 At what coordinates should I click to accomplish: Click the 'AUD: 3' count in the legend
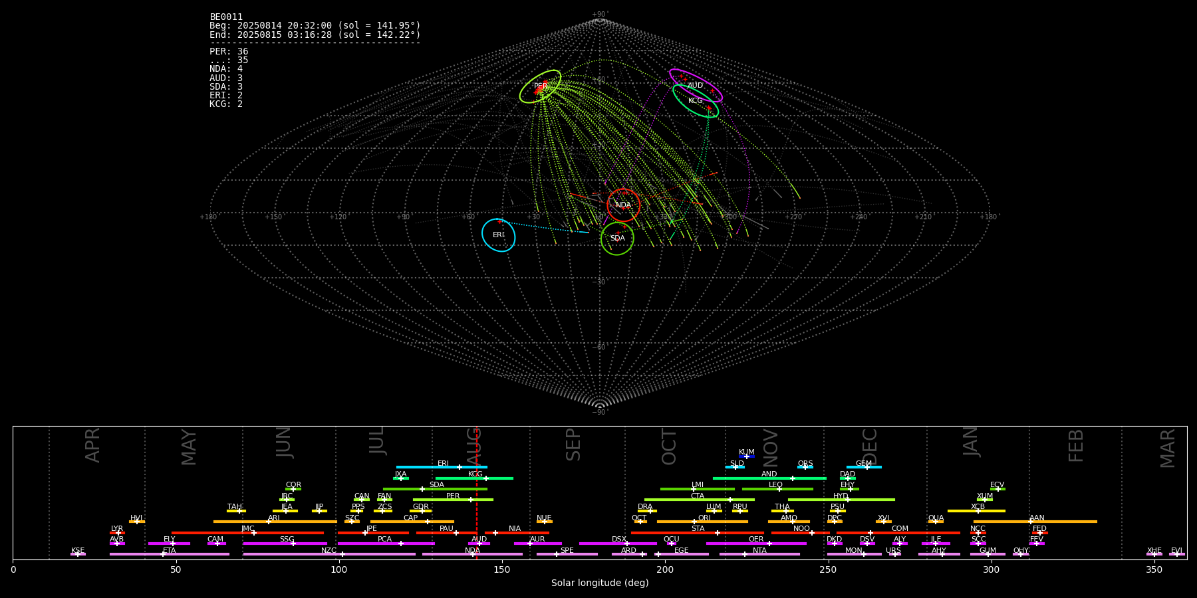click(226, 78)
